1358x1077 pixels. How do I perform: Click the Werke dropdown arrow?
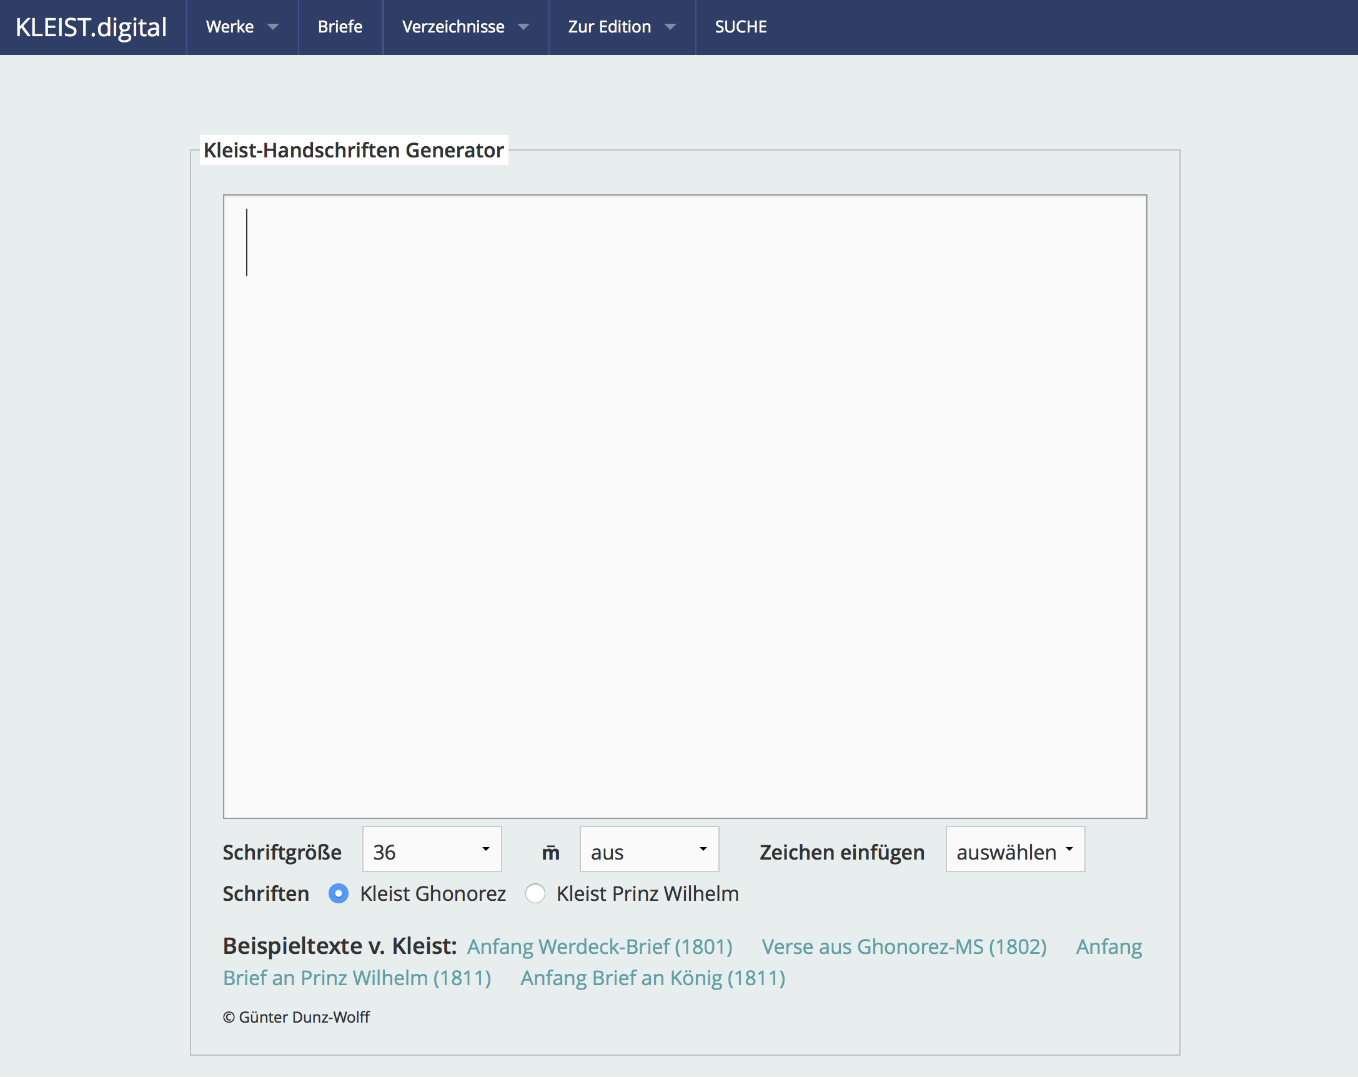point(273,27)
